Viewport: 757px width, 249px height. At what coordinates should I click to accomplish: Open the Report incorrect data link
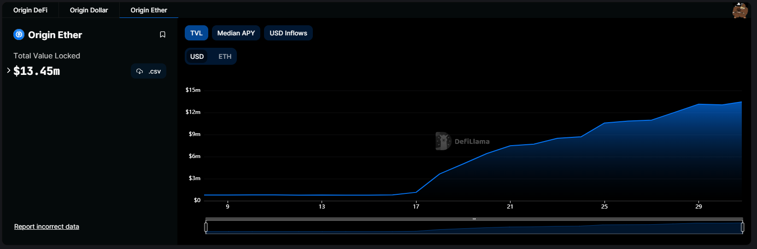(47, 226)
